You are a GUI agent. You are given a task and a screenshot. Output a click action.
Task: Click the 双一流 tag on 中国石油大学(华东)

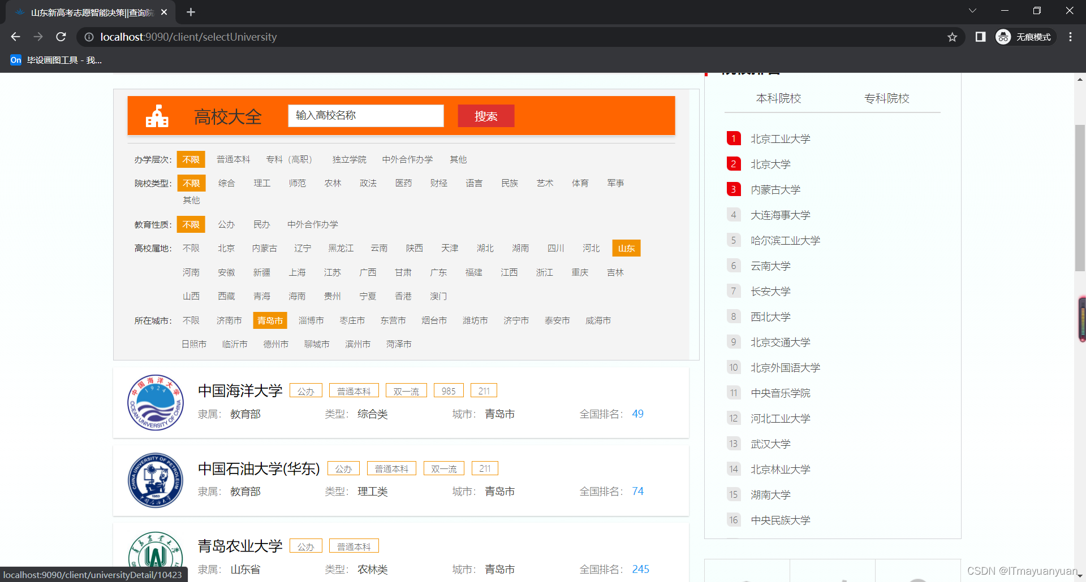[444, 468]
